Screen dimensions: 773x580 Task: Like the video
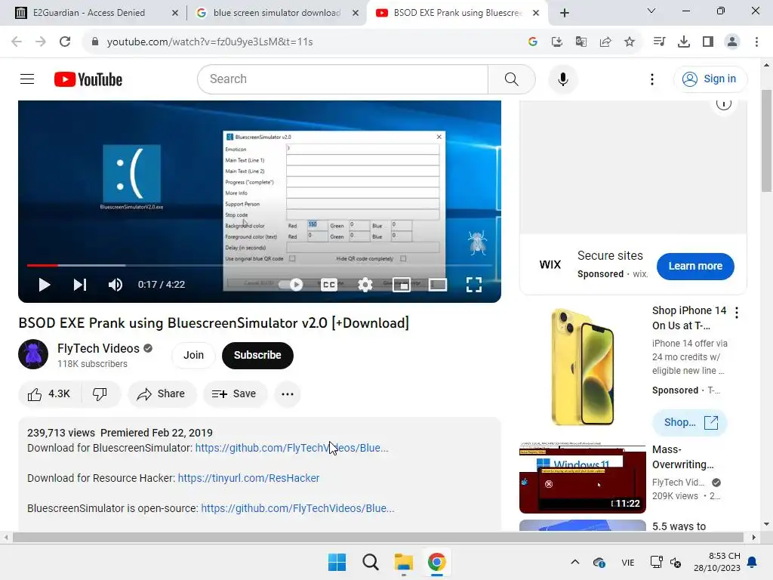pos(49,394)
